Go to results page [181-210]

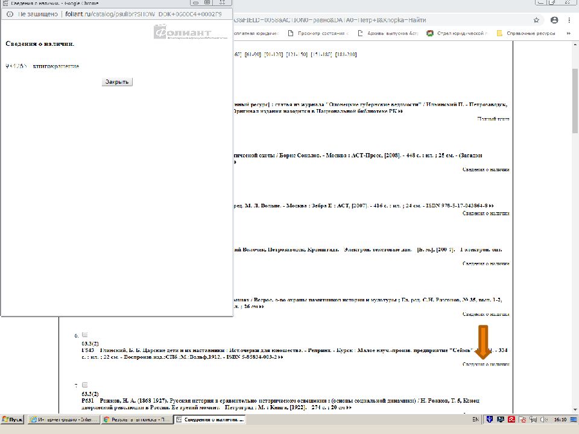pyautogui.click(x=346, y=55)
